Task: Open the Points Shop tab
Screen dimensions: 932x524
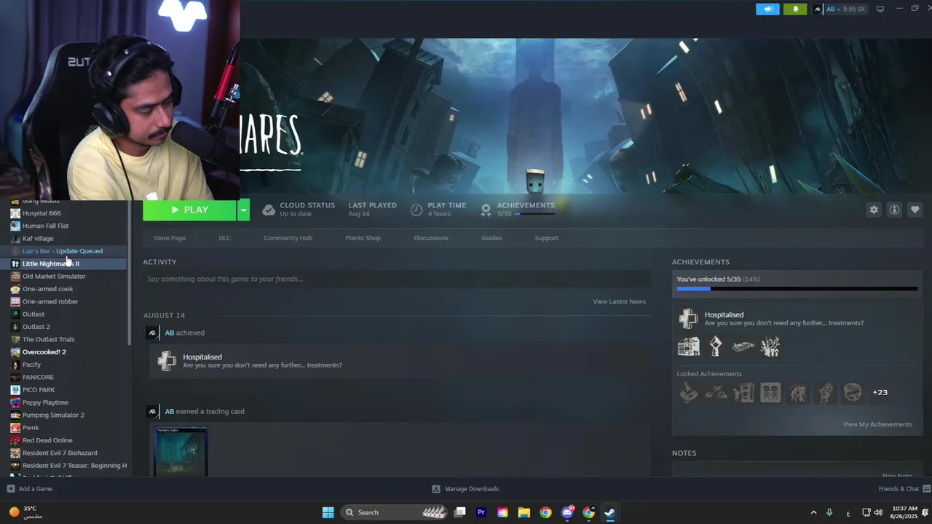Action: pos(363,238)
